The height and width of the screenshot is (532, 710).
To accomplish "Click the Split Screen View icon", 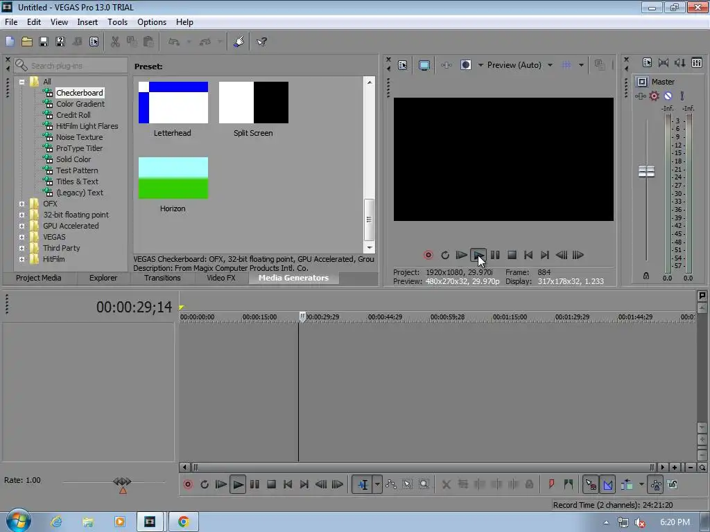I will 465,65.
